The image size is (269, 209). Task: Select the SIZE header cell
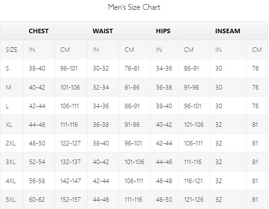(11, 50)
